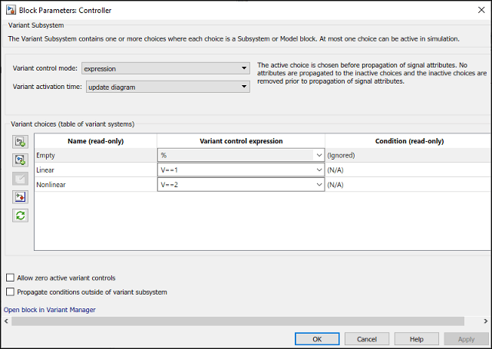
Task: Select the Linear variant name cell
Action: tap(95, 170)
